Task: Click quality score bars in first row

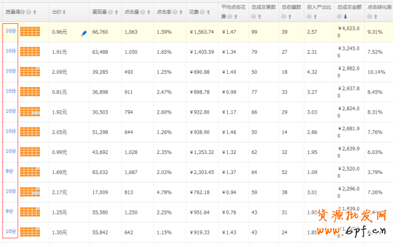Action: click(30, 31)
